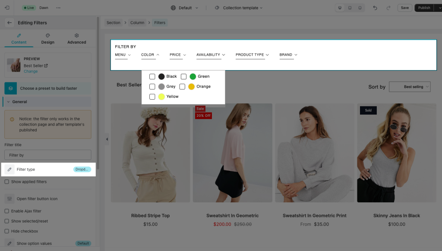Click the green color swatch
This screenshot has width=442, height=251.
(x=193, y=76)
